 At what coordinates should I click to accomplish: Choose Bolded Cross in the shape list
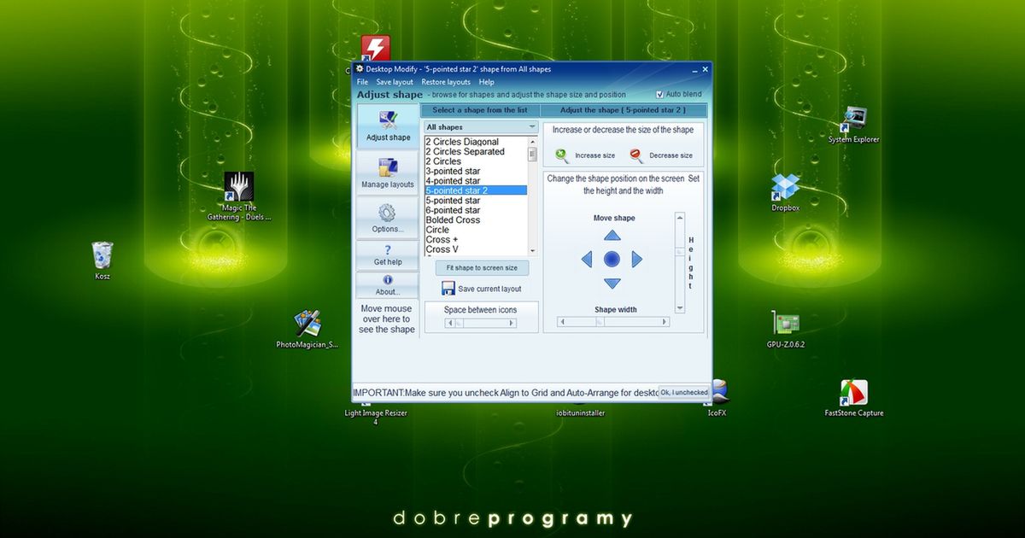pos(453,219)
